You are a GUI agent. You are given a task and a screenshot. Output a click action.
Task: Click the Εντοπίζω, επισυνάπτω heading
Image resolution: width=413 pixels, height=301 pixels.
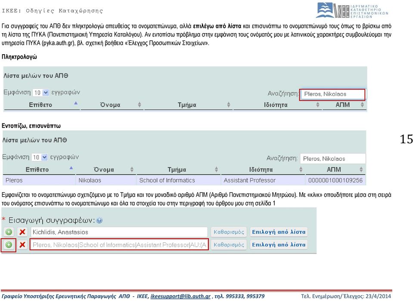pos(31,126)
